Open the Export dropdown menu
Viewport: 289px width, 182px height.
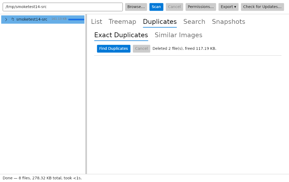tap(228, 7)
